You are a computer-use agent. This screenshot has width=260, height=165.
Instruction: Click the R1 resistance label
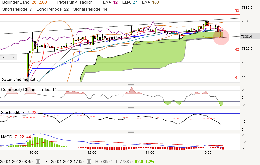coord(237,77)
